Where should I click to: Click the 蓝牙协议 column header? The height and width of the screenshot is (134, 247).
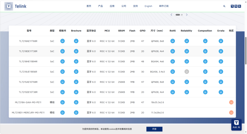pyautogui.click(x=91, y=31)
